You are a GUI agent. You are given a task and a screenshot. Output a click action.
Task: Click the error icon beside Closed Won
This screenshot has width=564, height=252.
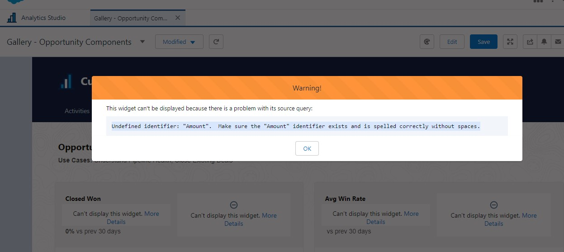pos(234,205)
